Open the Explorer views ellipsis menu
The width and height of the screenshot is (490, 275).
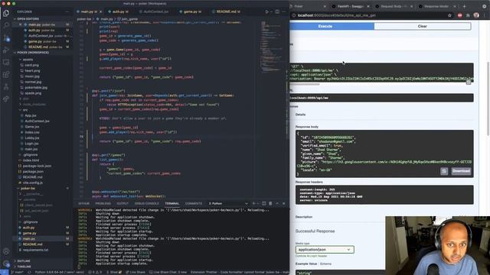[67, 12]
